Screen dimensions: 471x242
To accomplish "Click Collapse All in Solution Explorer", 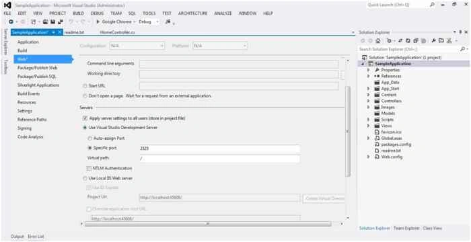I will [x=416, y=40].
